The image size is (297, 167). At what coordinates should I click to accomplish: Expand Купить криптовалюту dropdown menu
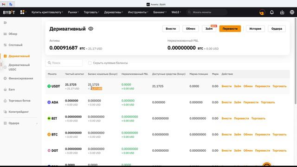47,13
